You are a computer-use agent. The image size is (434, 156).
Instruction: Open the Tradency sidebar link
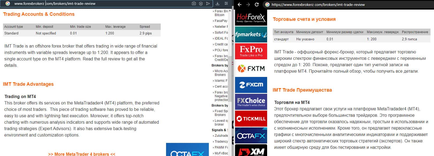point(221,141)
